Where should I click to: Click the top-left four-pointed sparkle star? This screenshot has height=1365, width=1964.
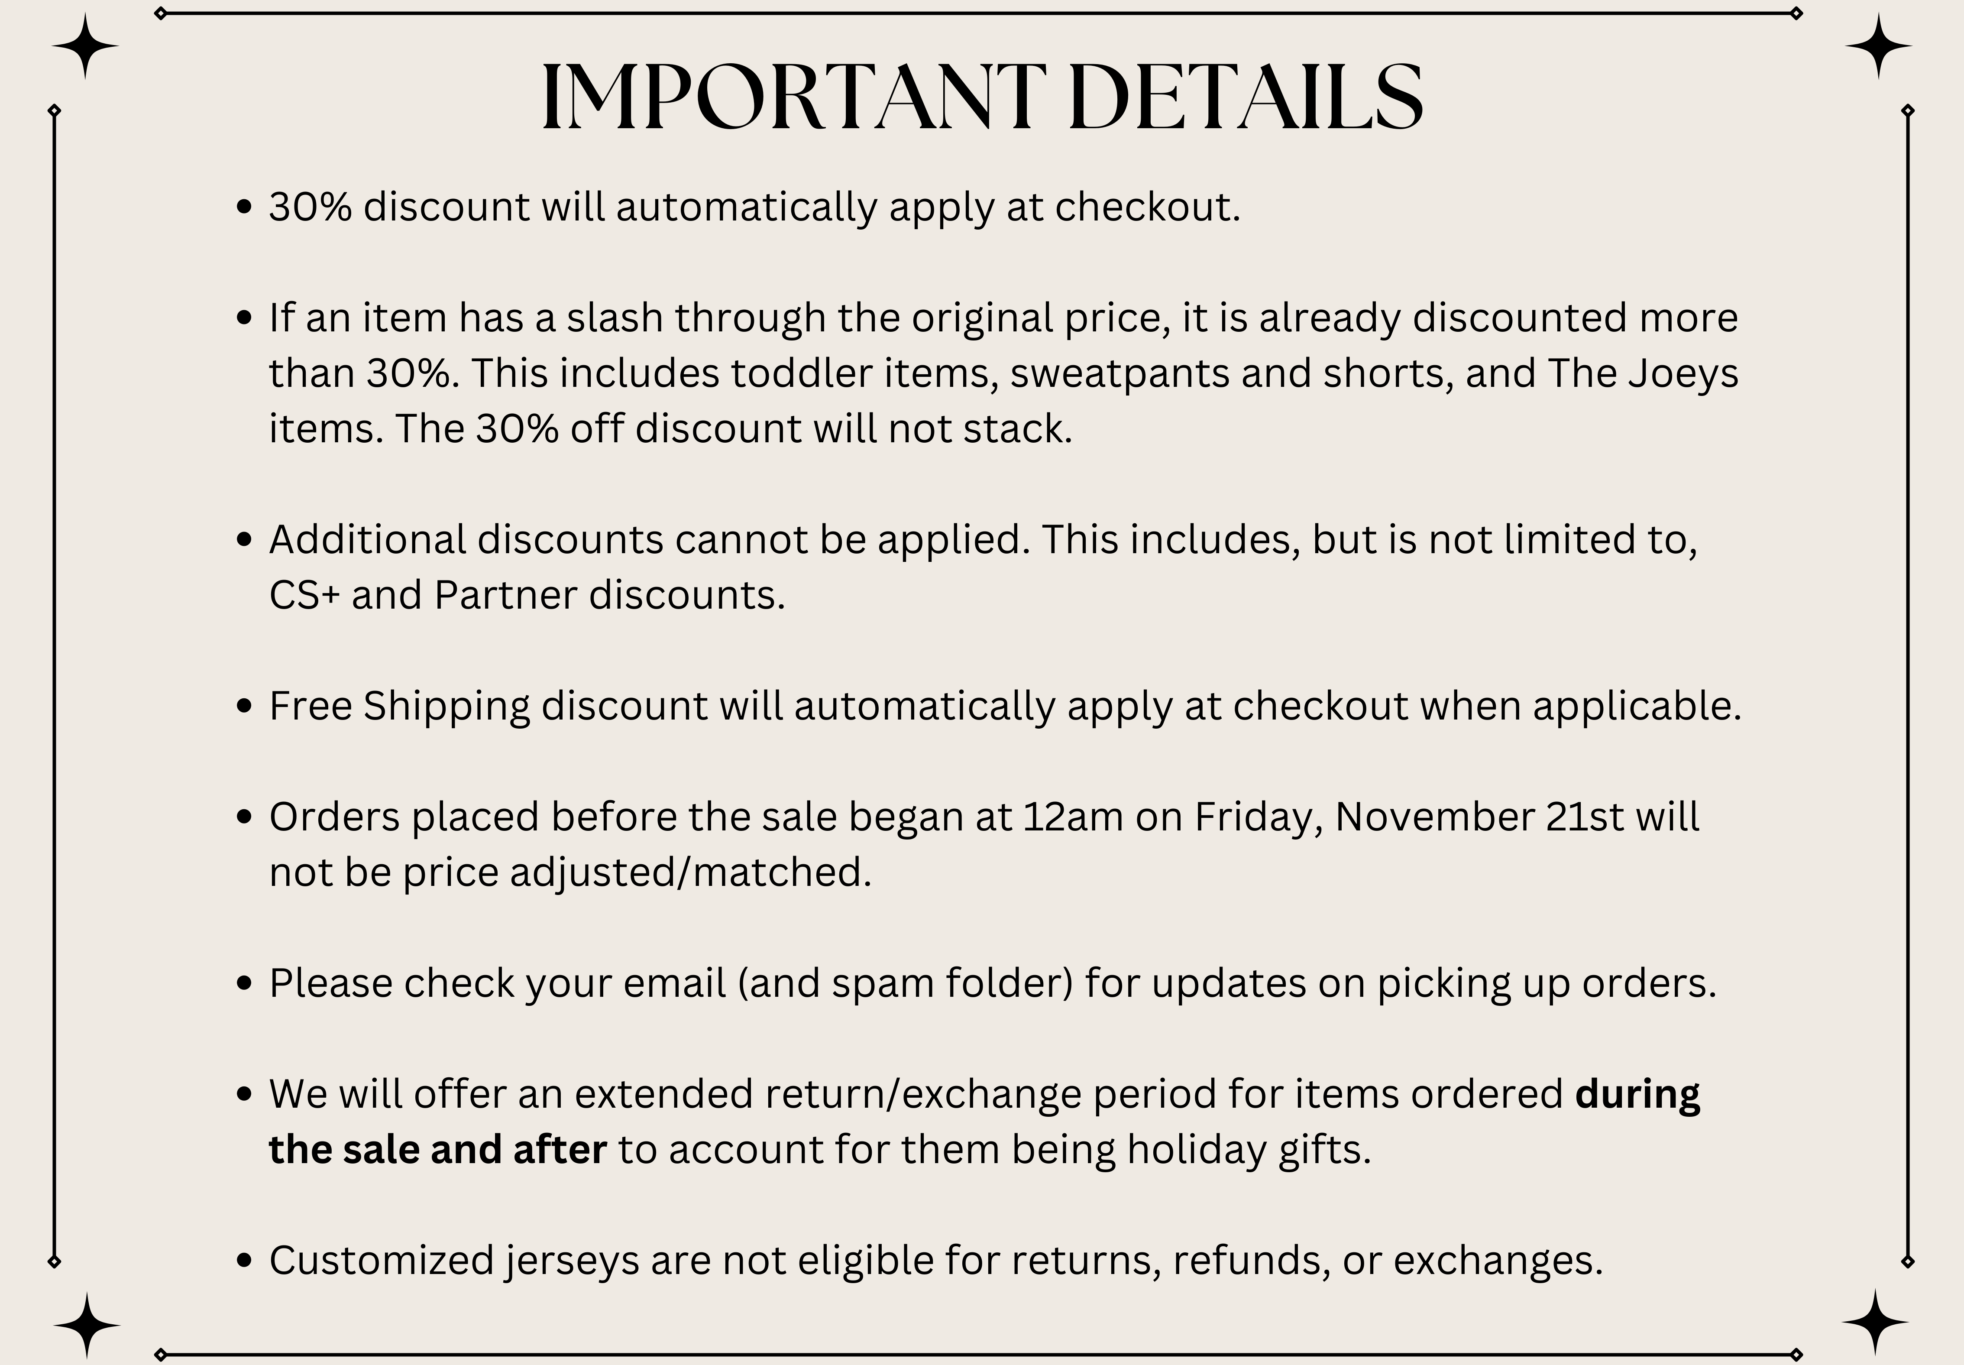coord(84,46)
